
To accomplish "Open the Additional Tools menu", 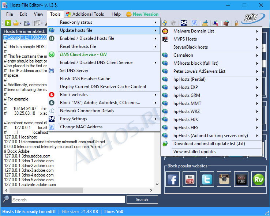I will tap(85, 14).
